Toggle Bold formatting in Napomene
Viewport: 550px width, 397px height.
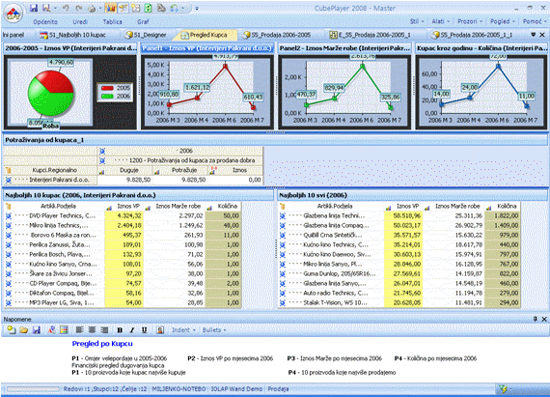120,330
